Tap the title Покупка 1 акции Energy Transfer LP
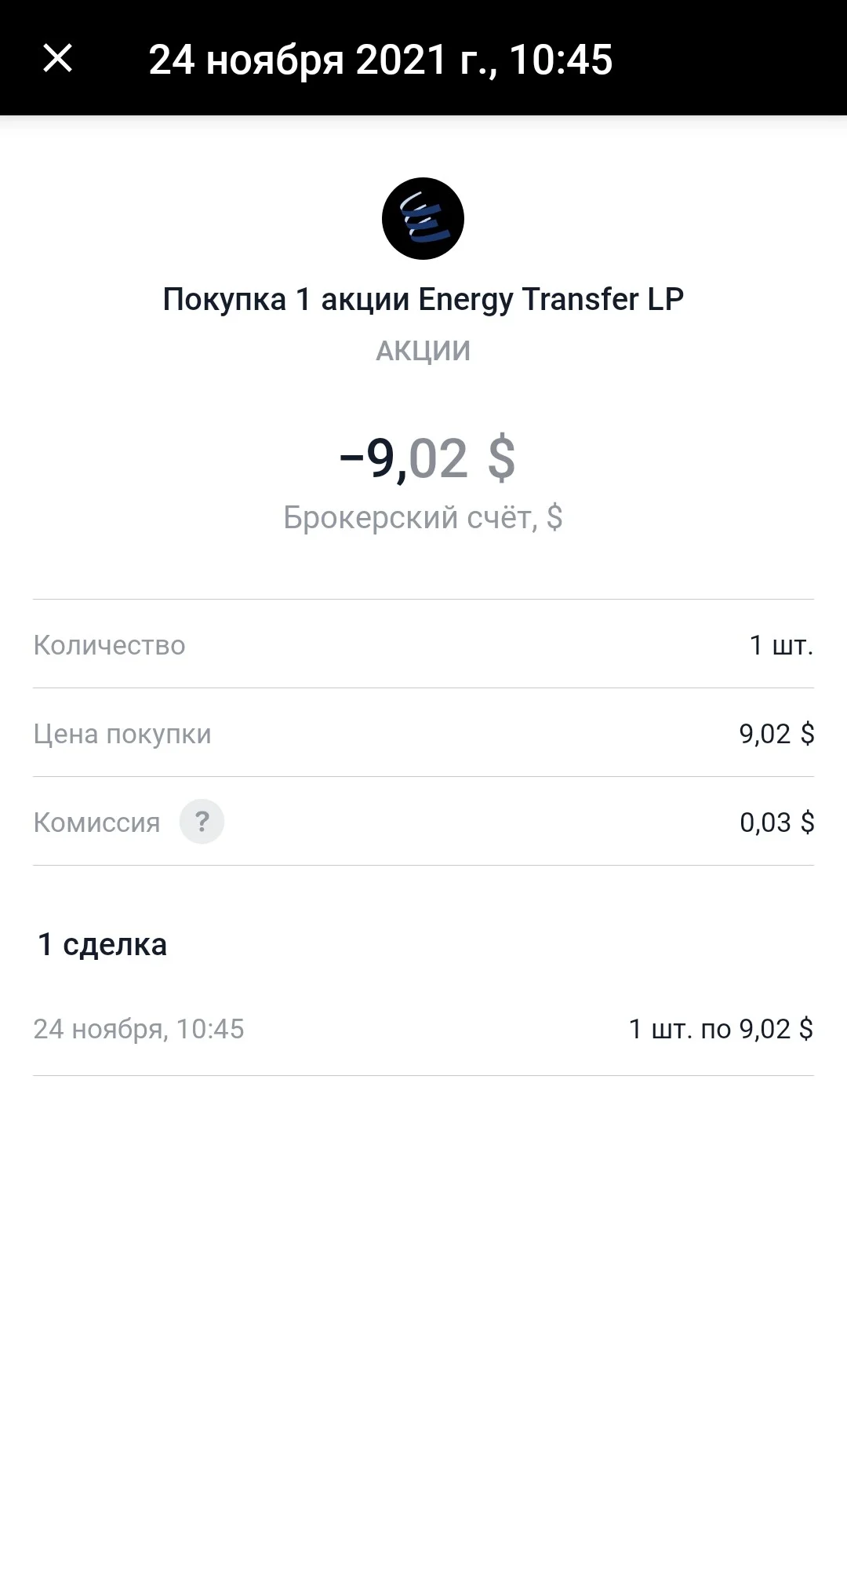The width and height of the screenshot is (847, 1594). pos(423,299)
